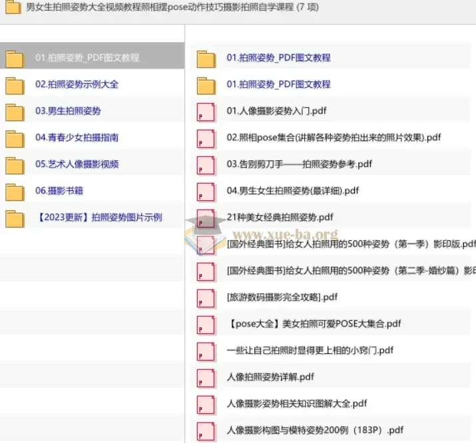The width and height of the screenshot is (476, 443).
Task: Click PDF icon of 【pose大全】美女拍照可爱POSE大集合.pdf
Action: point(206,325)
